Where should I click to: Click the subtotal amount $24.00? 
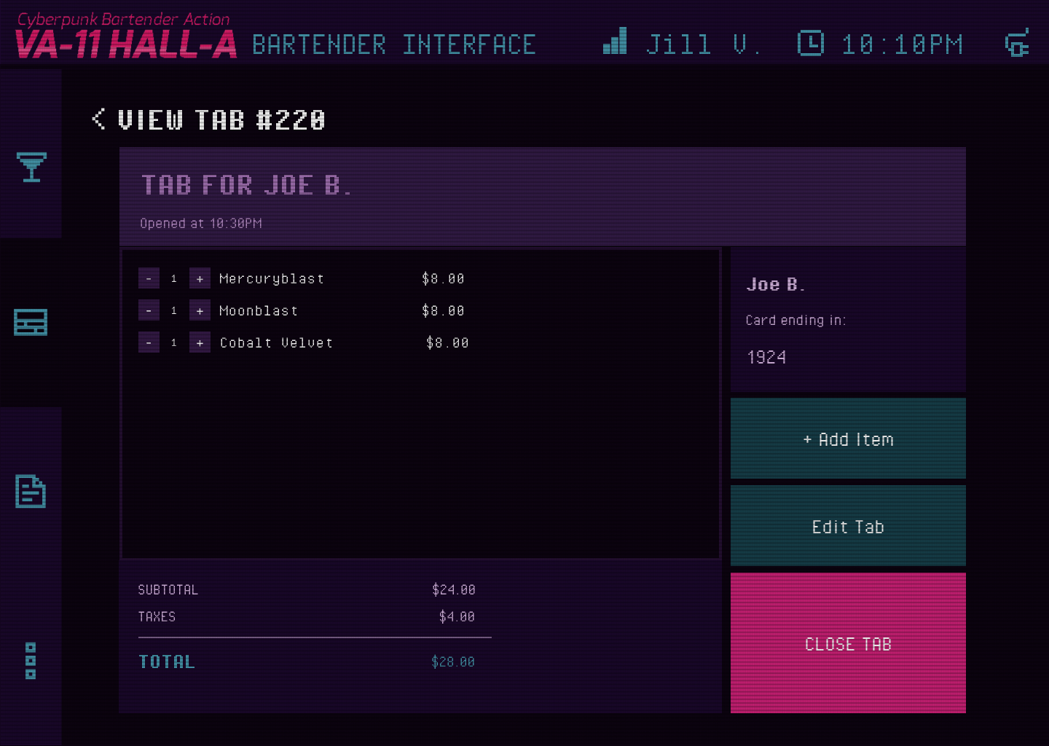click(x=453, y=589)
